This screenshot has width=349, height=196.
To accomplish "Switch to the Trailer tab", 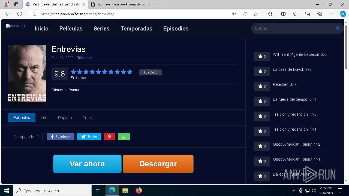I will pos(88,118).
